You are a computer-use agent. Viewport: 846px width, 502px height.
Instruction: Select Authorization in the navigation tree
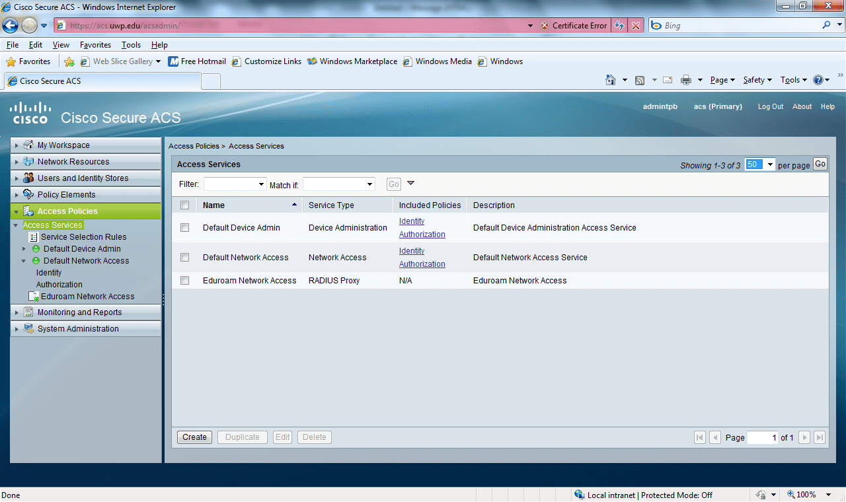59,285
